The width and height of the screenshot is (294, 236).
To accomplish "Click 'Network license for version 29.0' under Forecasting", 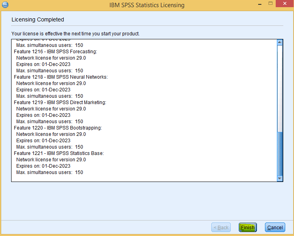I will [51, 58].
